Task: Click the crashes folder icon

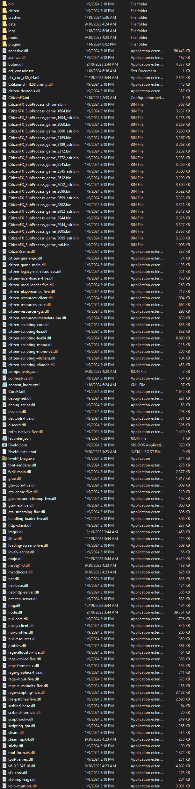Action: click(x=4, y=17)
